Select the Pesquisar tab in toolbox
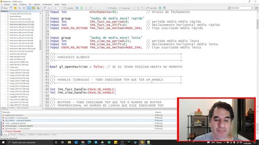The height and width of the screenshot is (145, 259). tap(13, 135)
